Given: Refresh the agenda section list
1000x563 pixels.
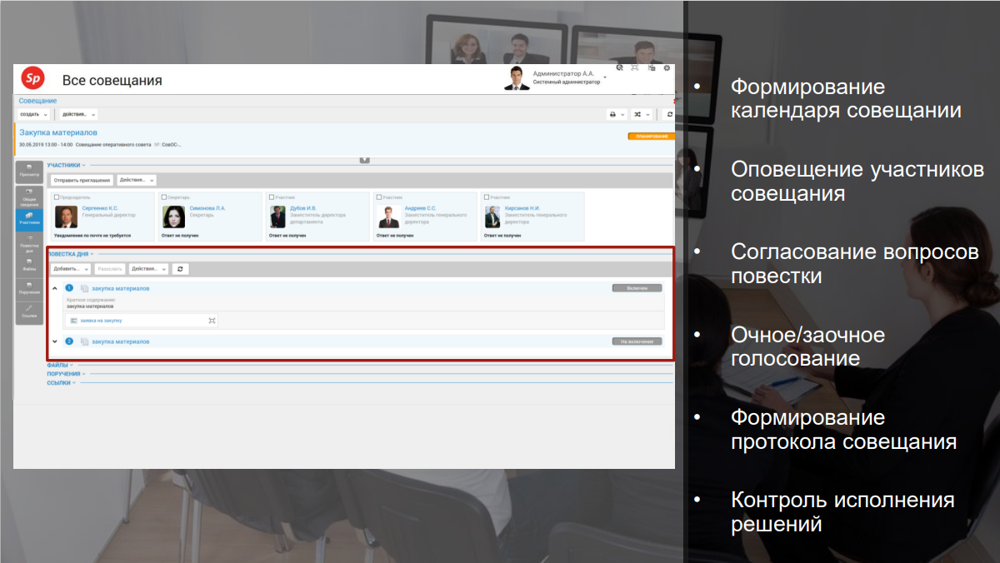Looking at the screenshot, I should click(x=181, y=269).
